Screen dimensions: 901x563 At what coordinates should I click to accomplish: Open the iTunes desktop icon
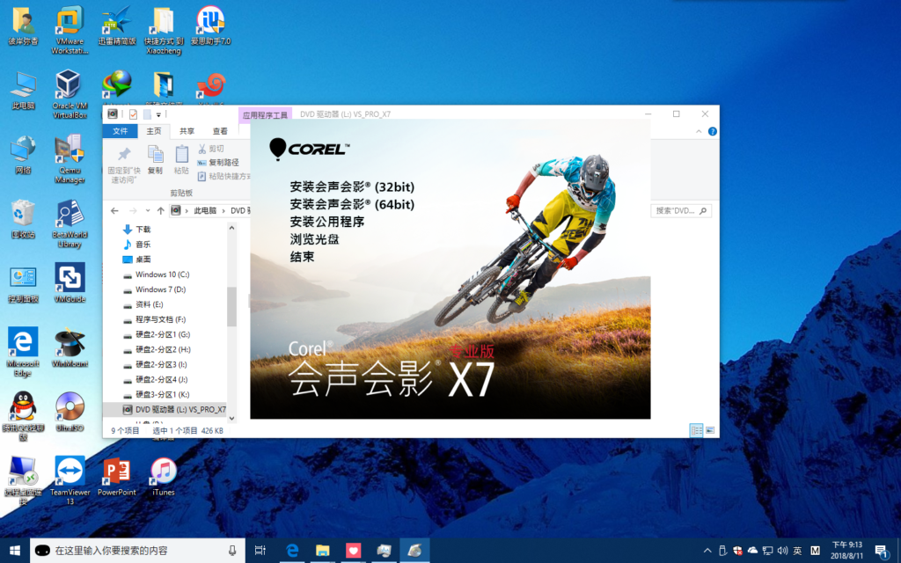[x=163, y=471]
